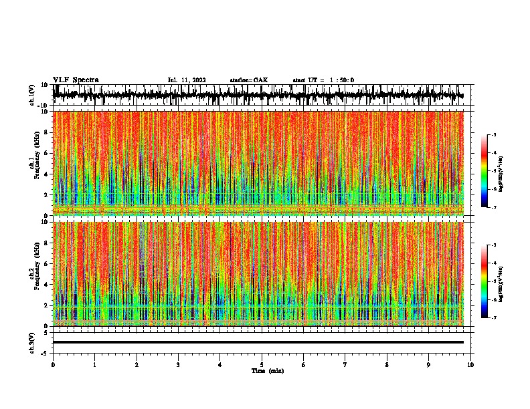Screen dimensions: 530x409
Task: Select the date "Jul 11, 2022" header
Action: [x=187, y=80]
